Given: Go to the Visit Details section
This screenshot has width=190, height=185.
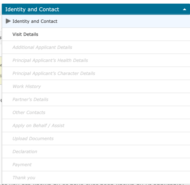Looking at the screenshot, I should pyautogui.click(x=25, y=34).
